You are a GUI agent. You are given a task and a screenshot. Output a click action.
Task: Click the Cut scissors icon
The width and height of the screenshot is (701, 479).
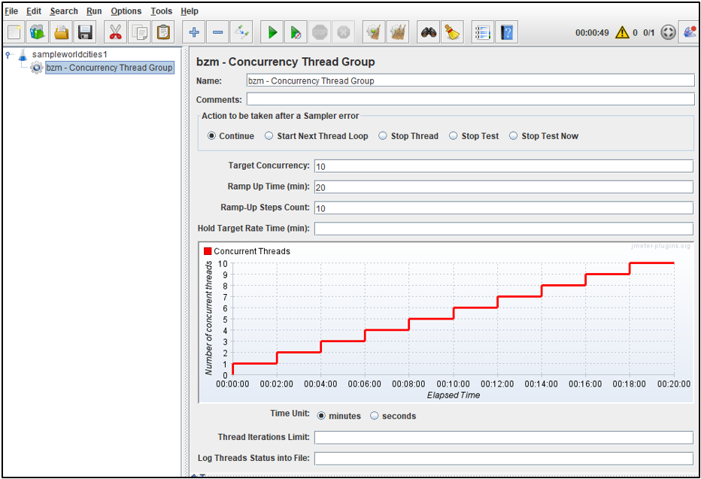[x=115, y=32]
